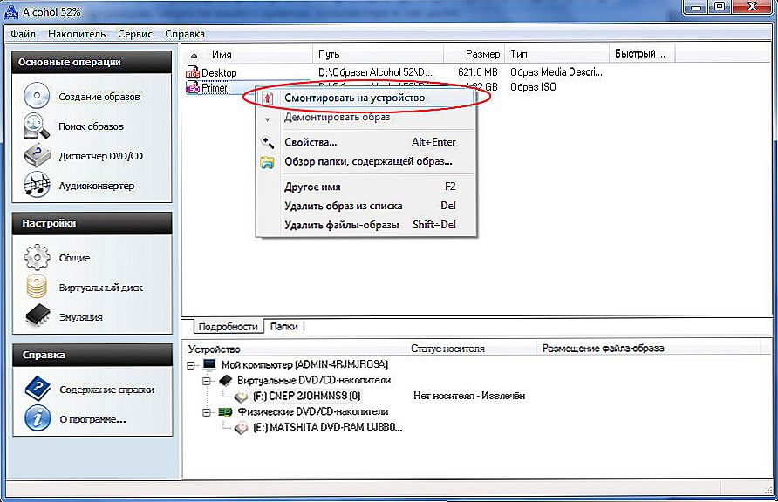The image size is (778, 502).
Task: Select the Primer image name
Action: 215,88
